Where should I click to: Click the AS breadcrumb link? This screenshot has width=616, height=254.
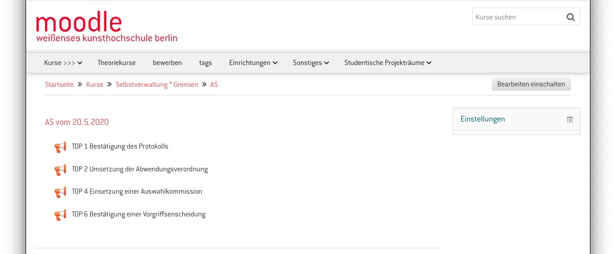(214, 85)
